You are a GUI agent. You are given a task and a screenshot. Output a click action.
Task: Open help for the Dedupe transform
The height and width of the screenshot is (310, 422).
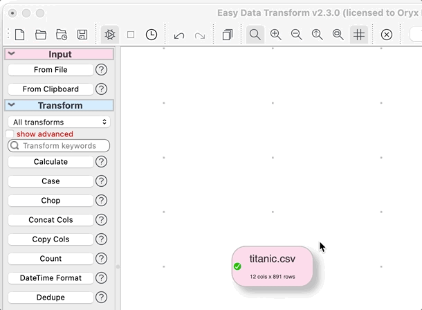pos(101,298)
